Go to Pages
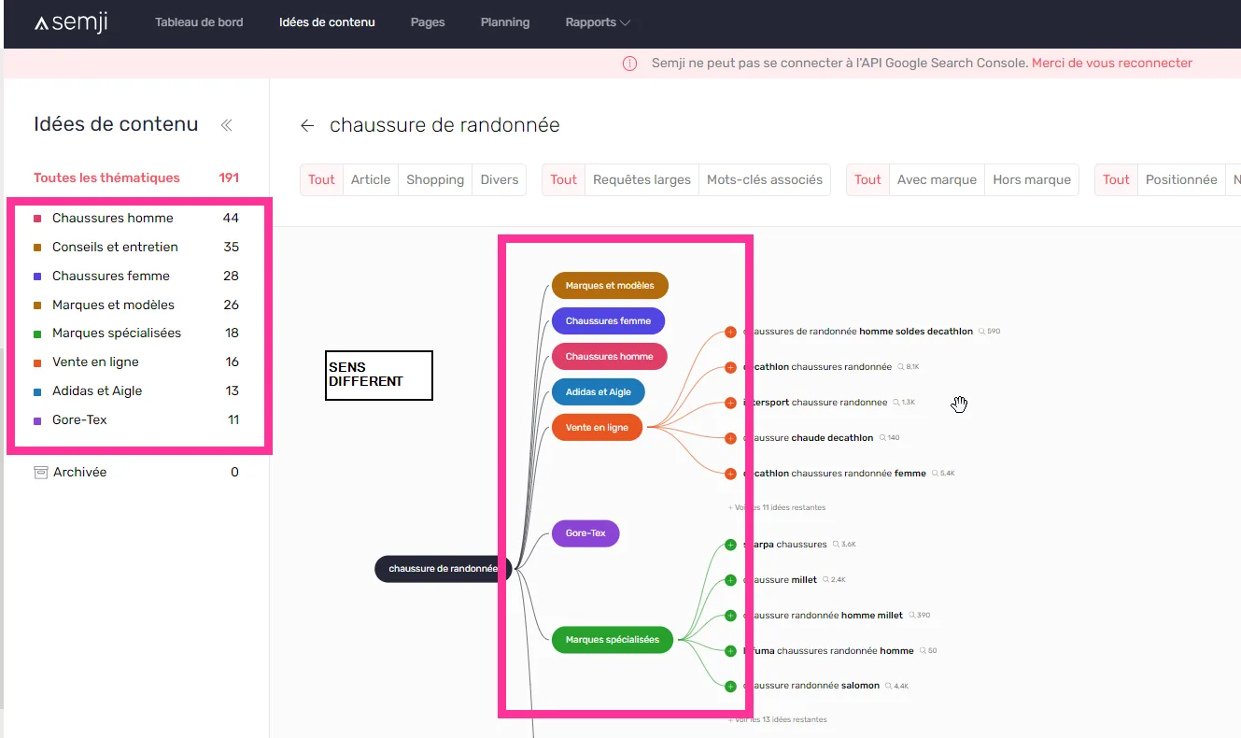 [x=428, y=22]
